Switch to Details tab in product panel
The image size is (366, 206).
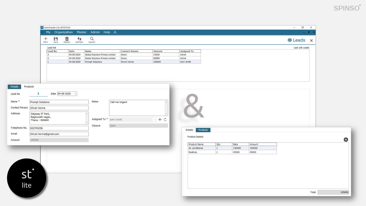point(189,130)
